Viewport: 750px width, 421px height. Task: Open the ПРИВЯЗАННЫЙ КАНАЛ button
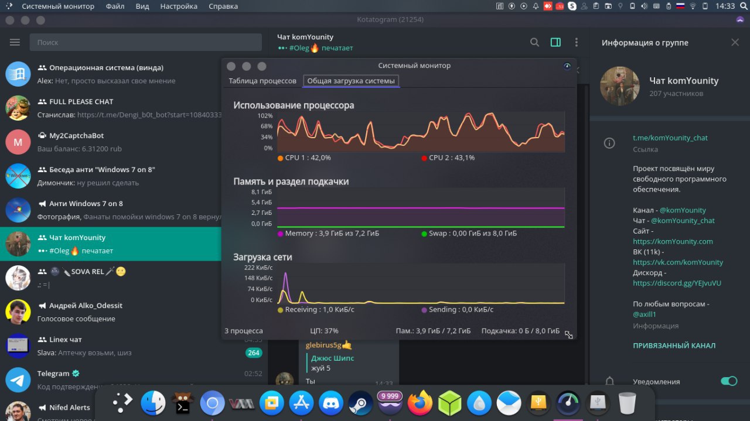pos(674,345)
